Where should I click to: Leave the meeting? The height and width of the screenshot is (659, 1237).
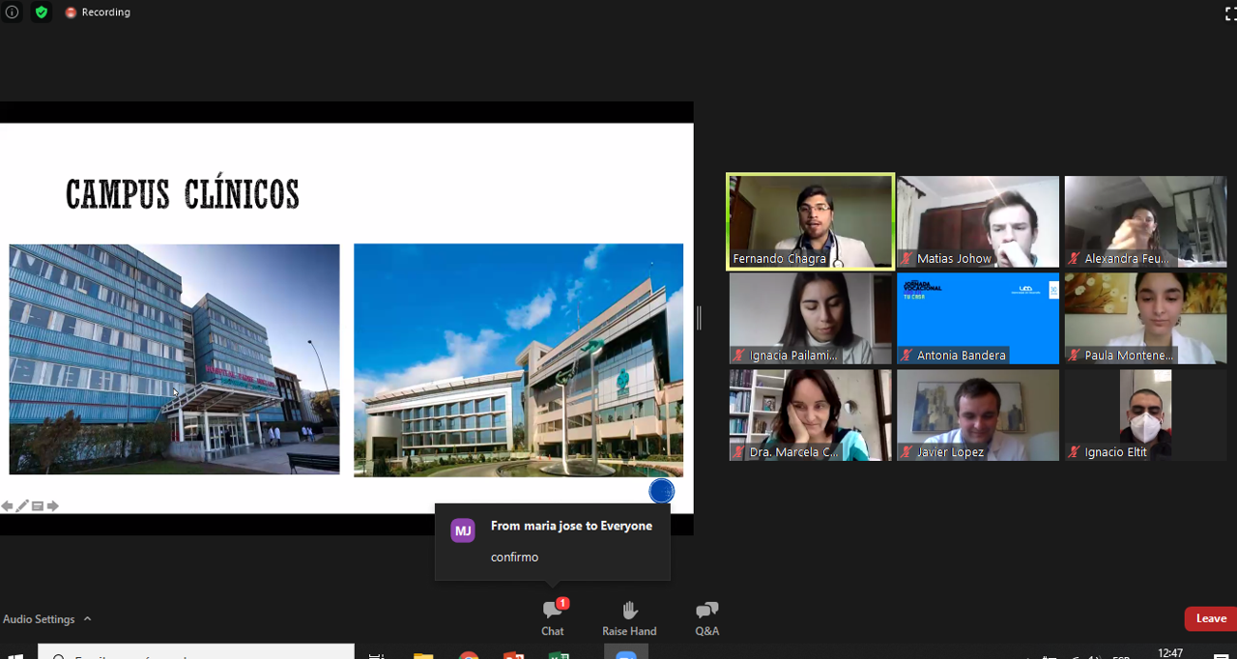click(x=1210, y=618)
